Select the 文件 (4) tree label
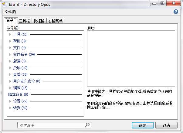Viewport: 183px width, 133px height. point(19,48)
